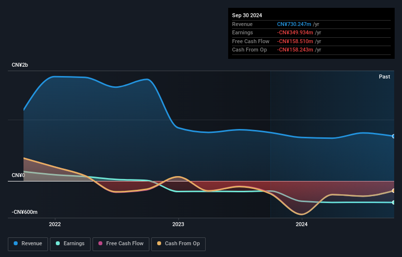Click the teal Earnings legend dot
The height and width of the screenshot is (257, 402).
coord(58,243)
